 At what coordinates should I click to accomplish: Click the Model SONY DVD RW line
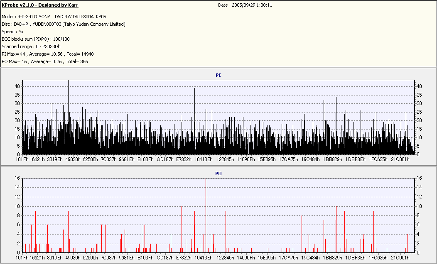click(54, 17)
